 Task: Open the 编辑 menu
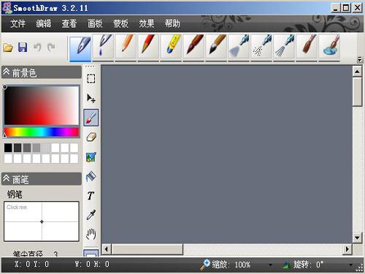44,23
